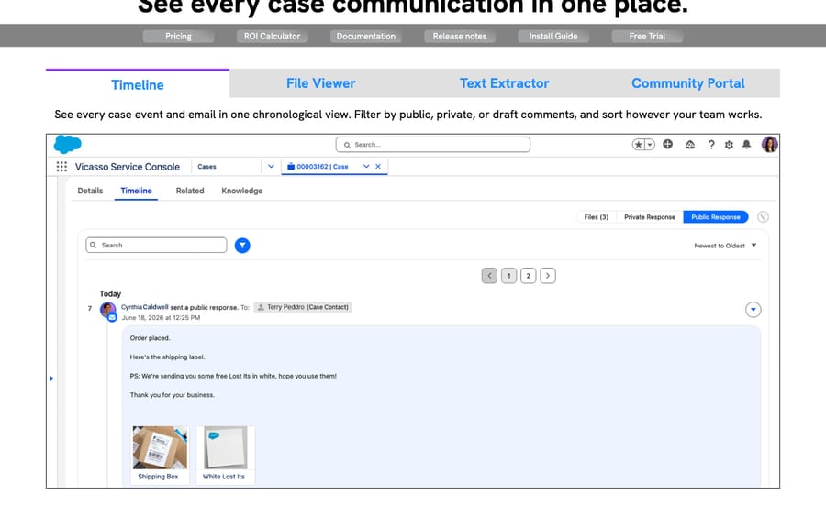Open the ROI Calculator
The height and width of the screenshot is (516, 826).
[272, 37]
